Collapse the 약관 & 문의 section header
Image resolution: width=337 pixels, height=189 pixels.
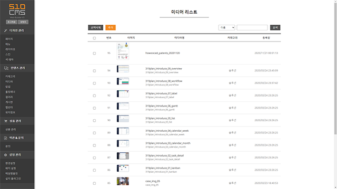click(17, 138)
